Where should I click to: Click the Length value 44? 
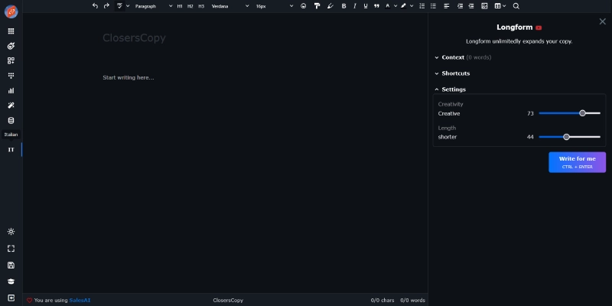click(530, 137)
